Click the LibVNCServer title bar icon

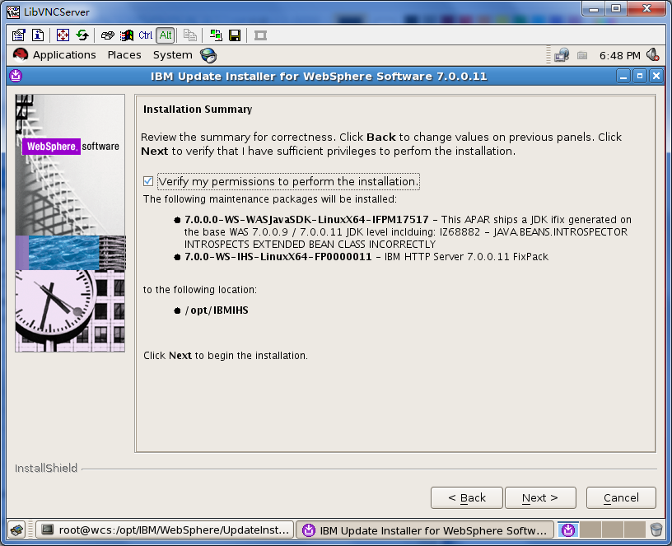pos(13,12)
